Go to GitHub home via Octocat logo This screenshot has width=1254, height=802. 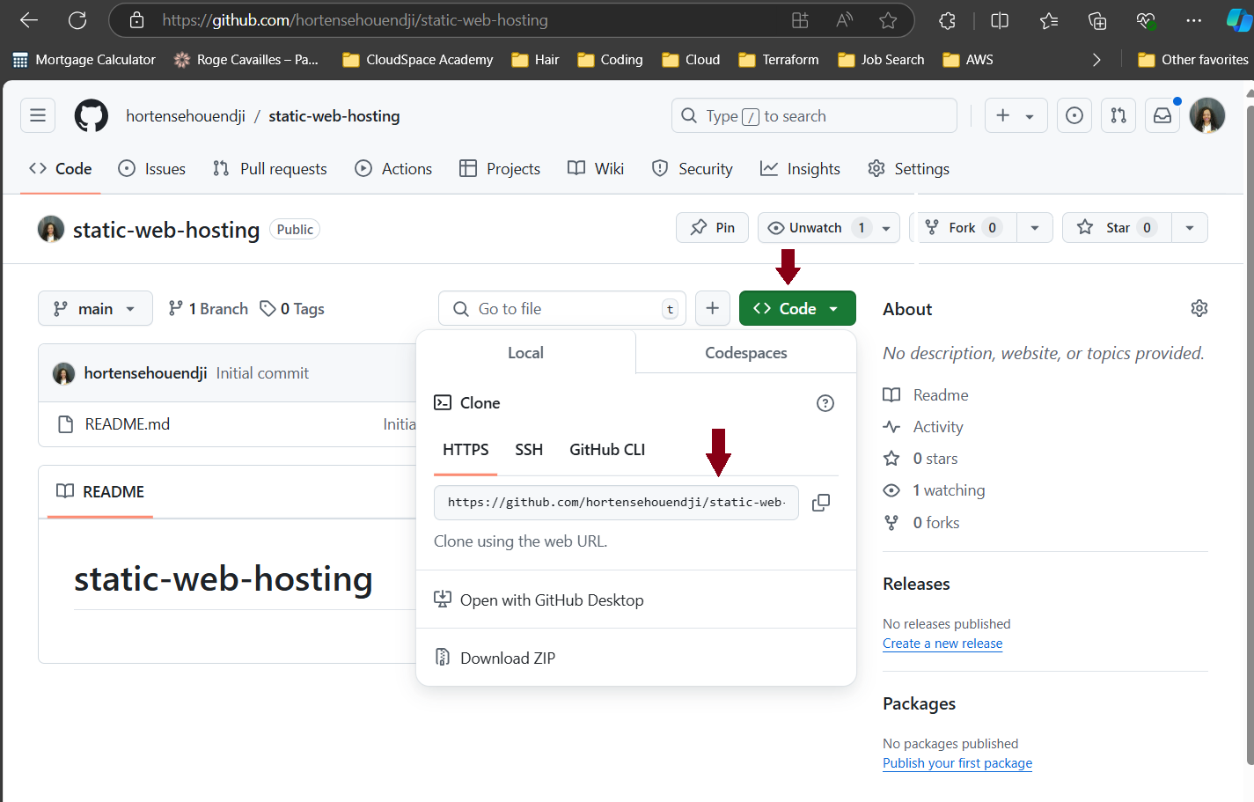pos(92,115)
